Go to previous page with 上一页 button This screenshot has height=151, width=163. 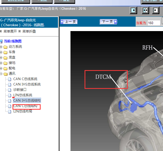(x=69, y=22)
